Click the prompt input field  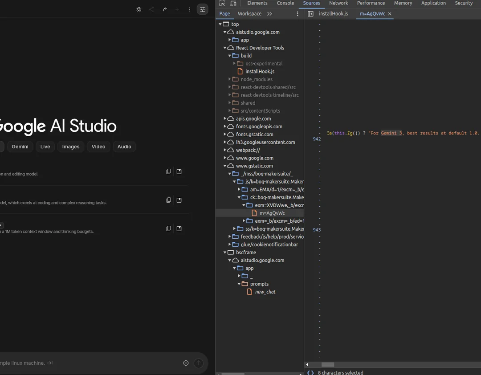point(89,363)
